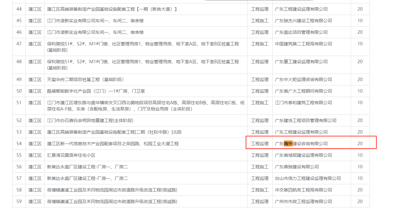Click project 天玺华府二期项目桩基工程
This screenshot has width=403, height=209.
[x=85, y=79]
